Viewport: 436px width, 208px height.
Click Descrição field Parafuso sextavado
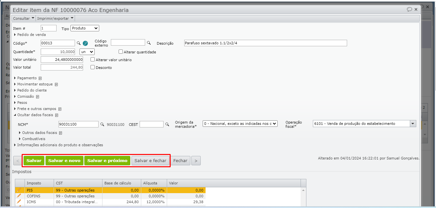click(x=265, y=43)
